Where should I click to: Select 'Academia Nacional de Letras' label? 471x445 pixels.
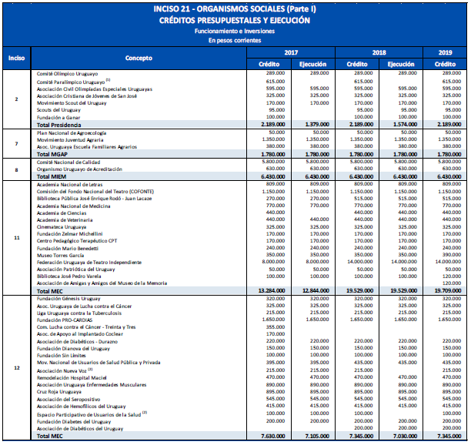70,185
